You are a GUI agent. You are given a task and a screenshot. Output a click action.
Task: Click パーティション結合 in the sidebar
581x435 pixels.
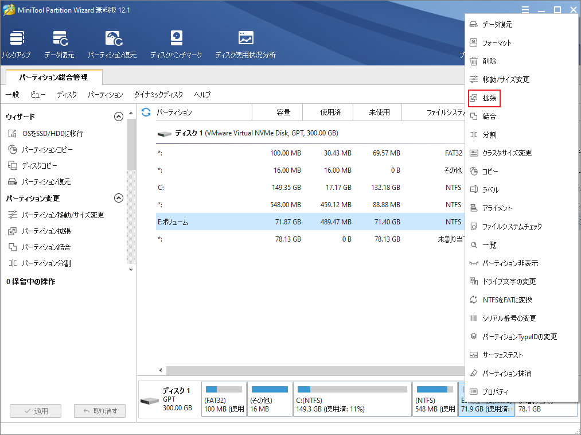(x=39, y=247)
